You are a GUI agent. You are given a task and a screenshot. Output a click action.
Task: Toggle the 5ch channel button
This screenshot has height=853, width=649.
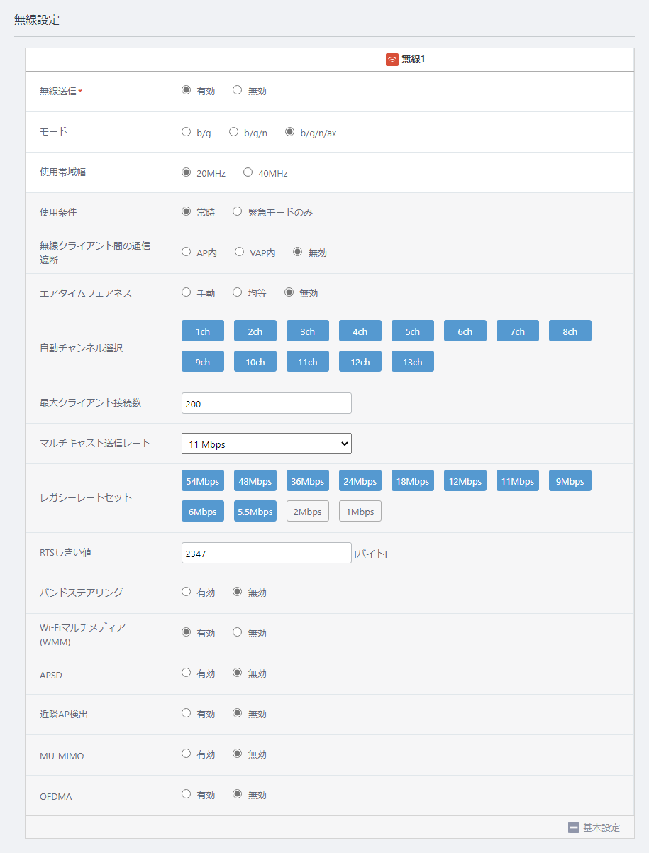click(413, 331)
